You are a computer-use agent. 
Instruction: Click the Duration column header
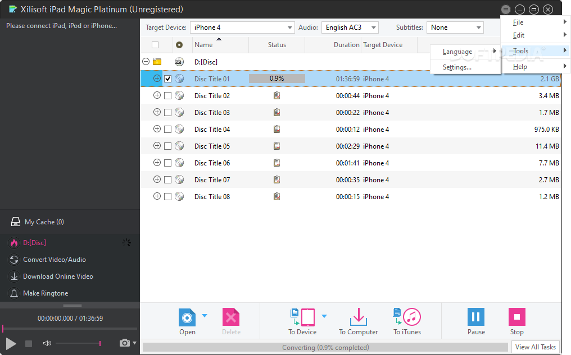click(x=333, y=45)
